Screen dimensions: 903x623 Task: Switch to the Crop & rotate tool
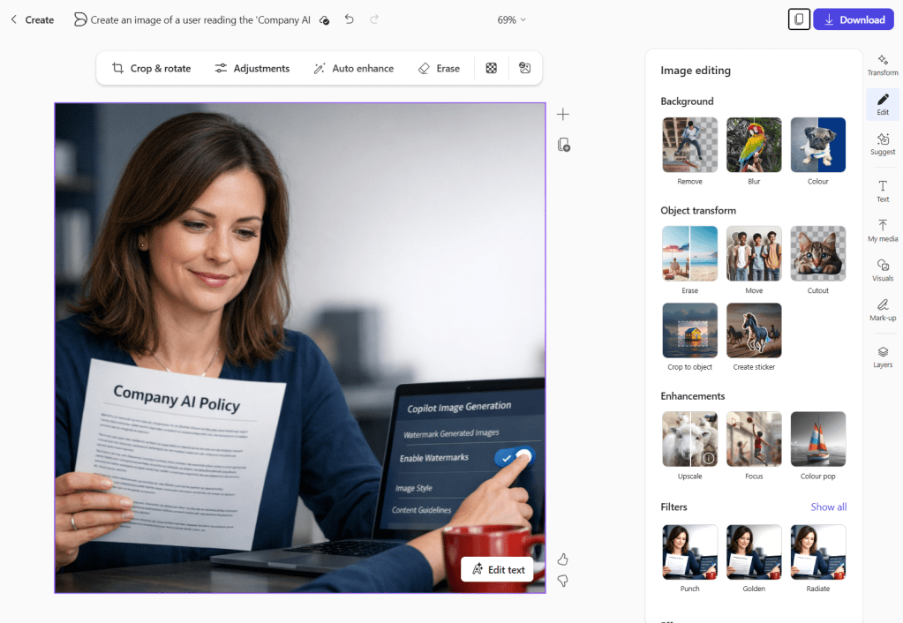pyautogui.click(x=151, y=68)
